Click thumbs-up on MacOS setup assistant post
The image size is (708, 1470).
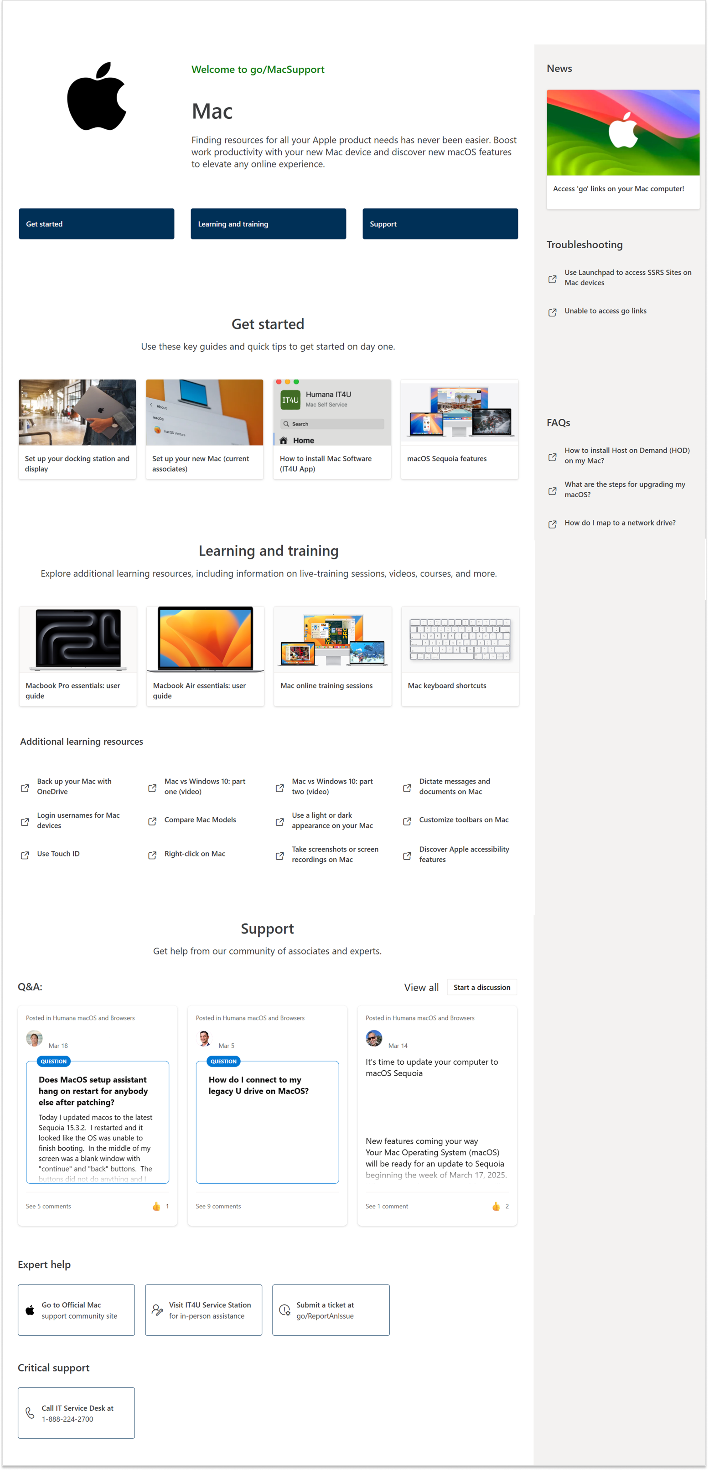[x=156, y=1206]
